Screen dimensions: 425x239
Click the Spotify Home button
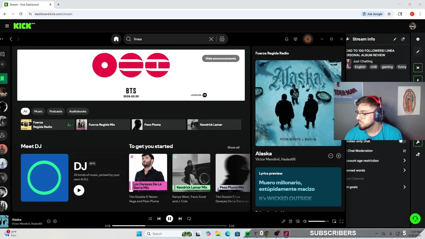(116, 39)
